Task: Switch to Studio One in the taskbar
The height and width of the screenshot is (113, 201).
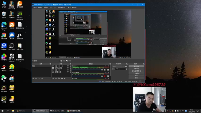Action: tap(58, 111)
